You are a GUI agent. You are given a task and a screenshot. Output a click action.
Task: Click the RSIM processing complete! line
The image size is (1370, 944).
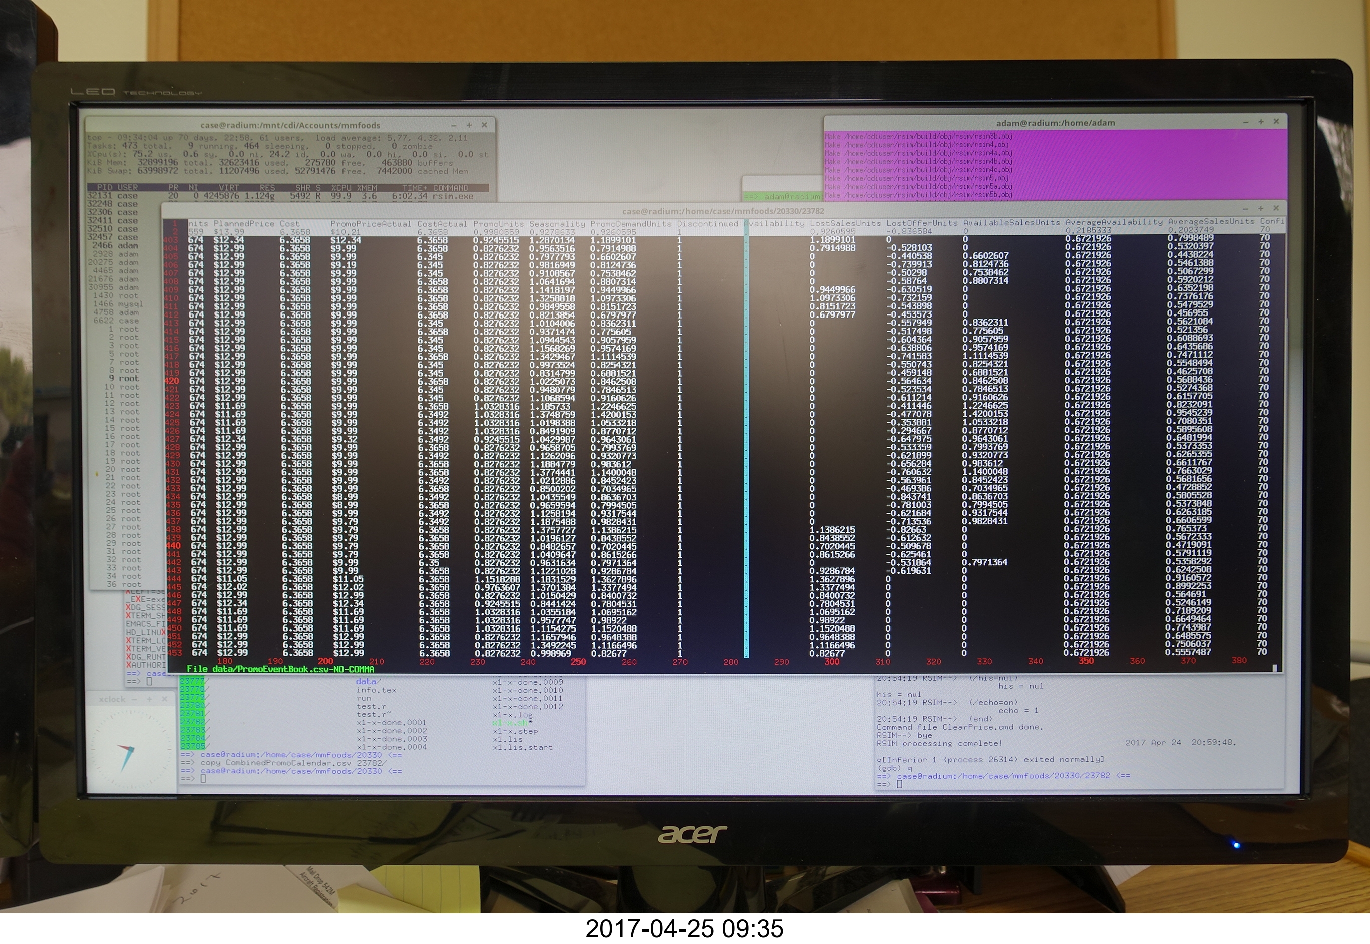(x=939, y=744)
